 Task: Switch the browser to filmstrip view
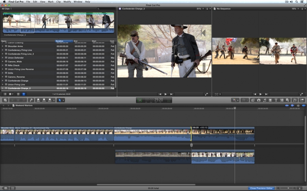tap(18, 94)
